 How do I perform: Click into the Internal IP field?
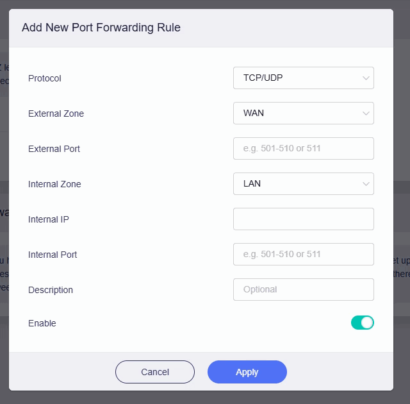(303, 219)
